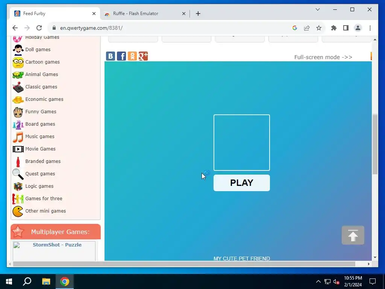Click the Google icon in address bar
385x289 pixels.
(295, 28)
